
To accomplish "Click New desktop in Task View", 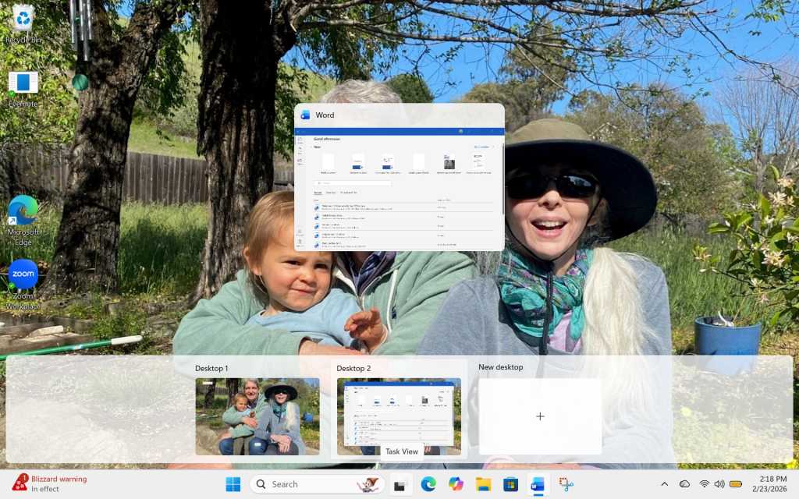I will click(x=539, y=416).
